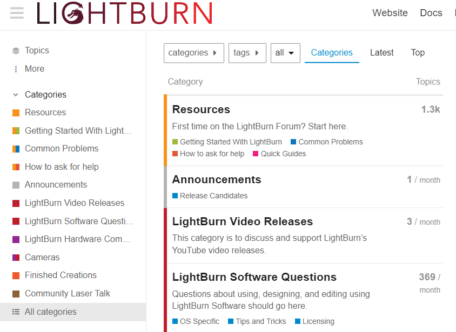Select All categories in the sidebar
The width and height of the screenshot is (456, 332).
click(x=73, y=312)
